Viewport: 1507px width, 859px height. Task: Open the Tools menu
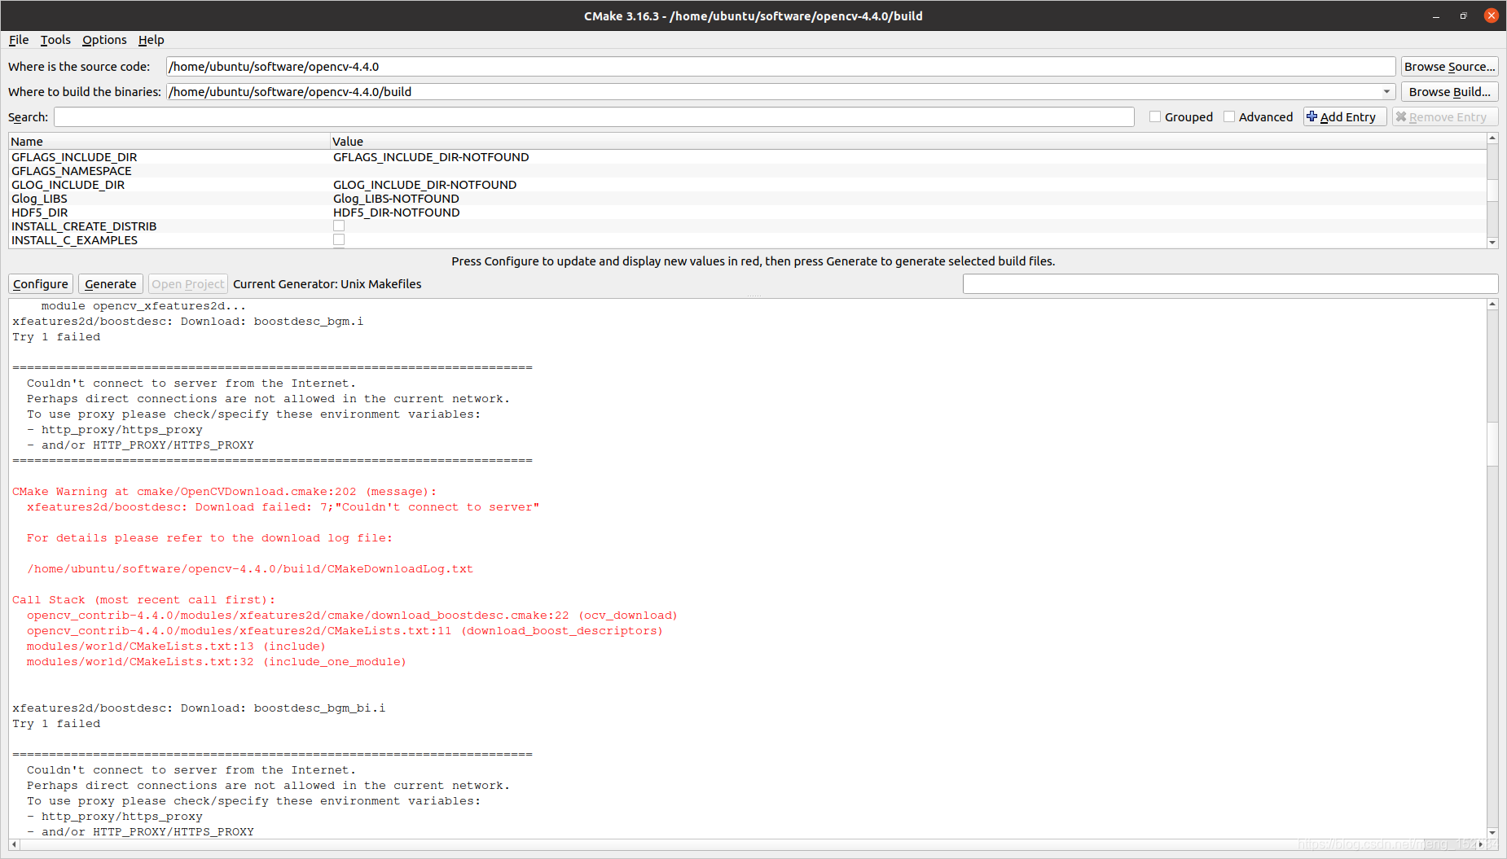coord(55,40)
